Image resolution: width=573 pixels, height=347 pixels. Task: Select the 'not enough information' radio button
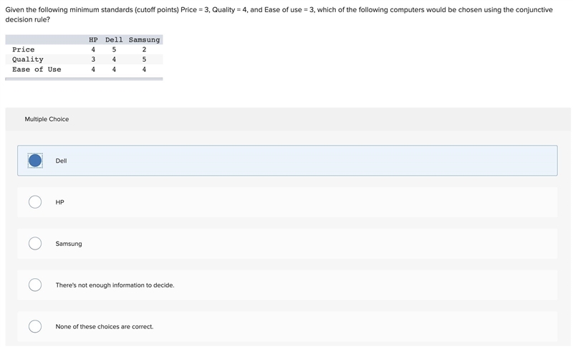35,285
